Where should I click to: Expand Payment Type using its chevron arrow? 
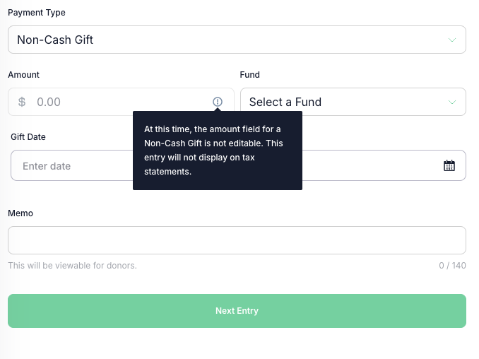452,40
